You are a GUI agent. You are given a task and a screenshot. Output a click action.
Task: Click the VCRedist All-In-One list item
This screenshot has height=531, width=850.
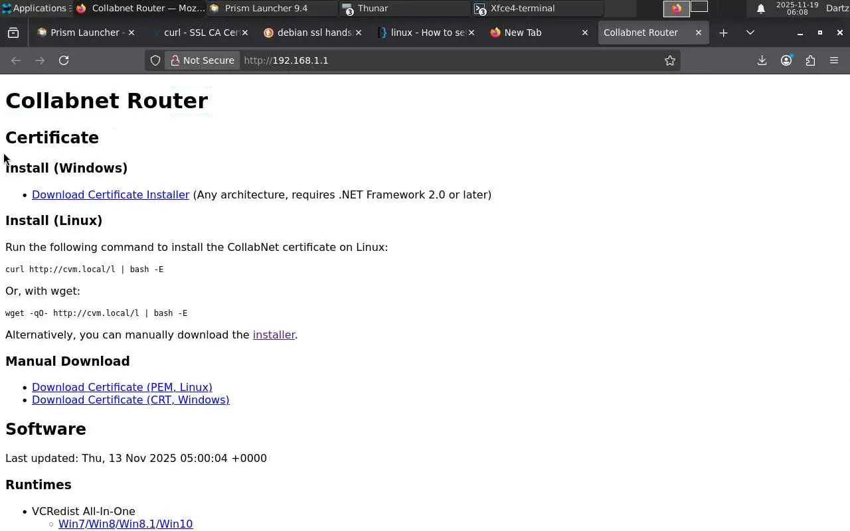coord(84,511)
